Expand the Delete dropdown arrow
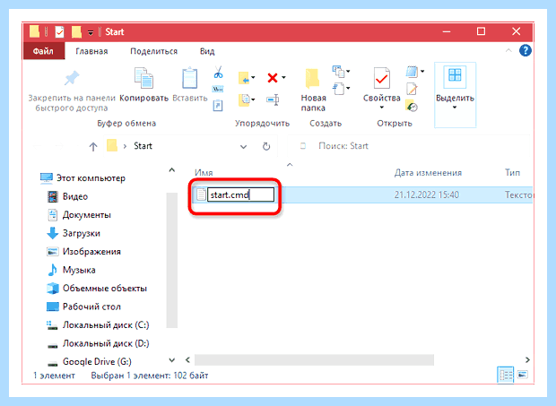Screen dimensions: 556x406 [283, 78]
